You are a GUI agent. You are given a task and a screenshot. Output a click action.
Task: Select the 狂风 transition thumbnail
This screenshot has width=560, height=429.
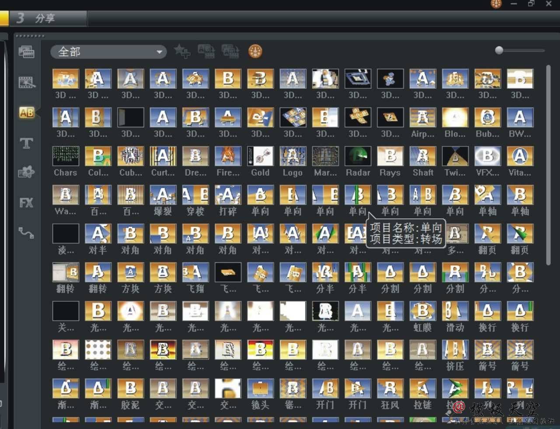(390, 388)
